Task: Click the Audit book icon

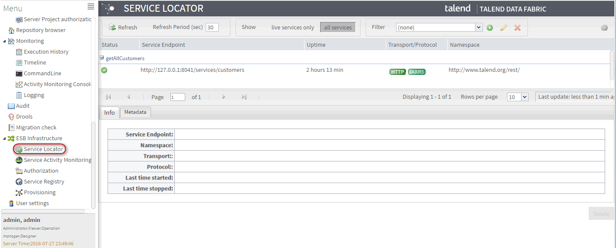Action: (x=11, y=106)
